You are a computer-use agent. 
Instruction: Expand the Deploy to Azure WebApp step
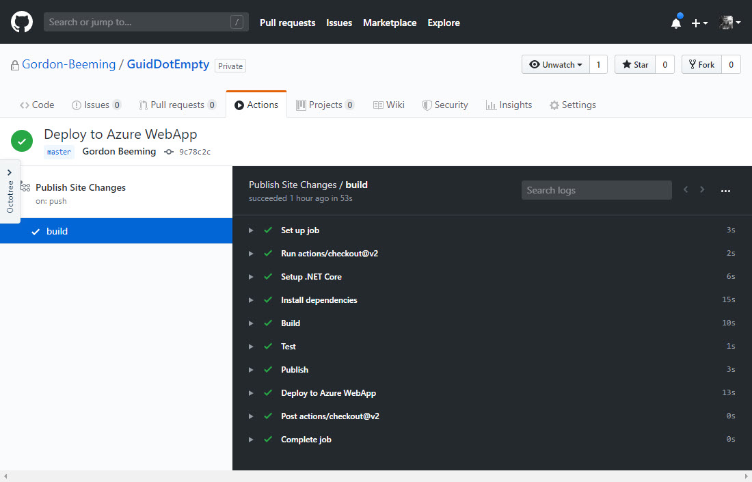(x=251, y=393)
